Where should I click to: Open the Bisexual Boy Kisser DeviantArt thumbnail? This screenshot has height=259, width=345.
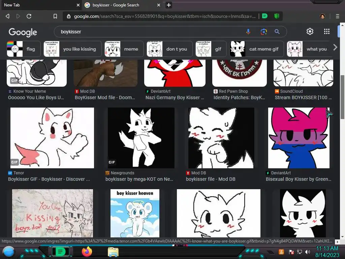click(x=299, y=138)
